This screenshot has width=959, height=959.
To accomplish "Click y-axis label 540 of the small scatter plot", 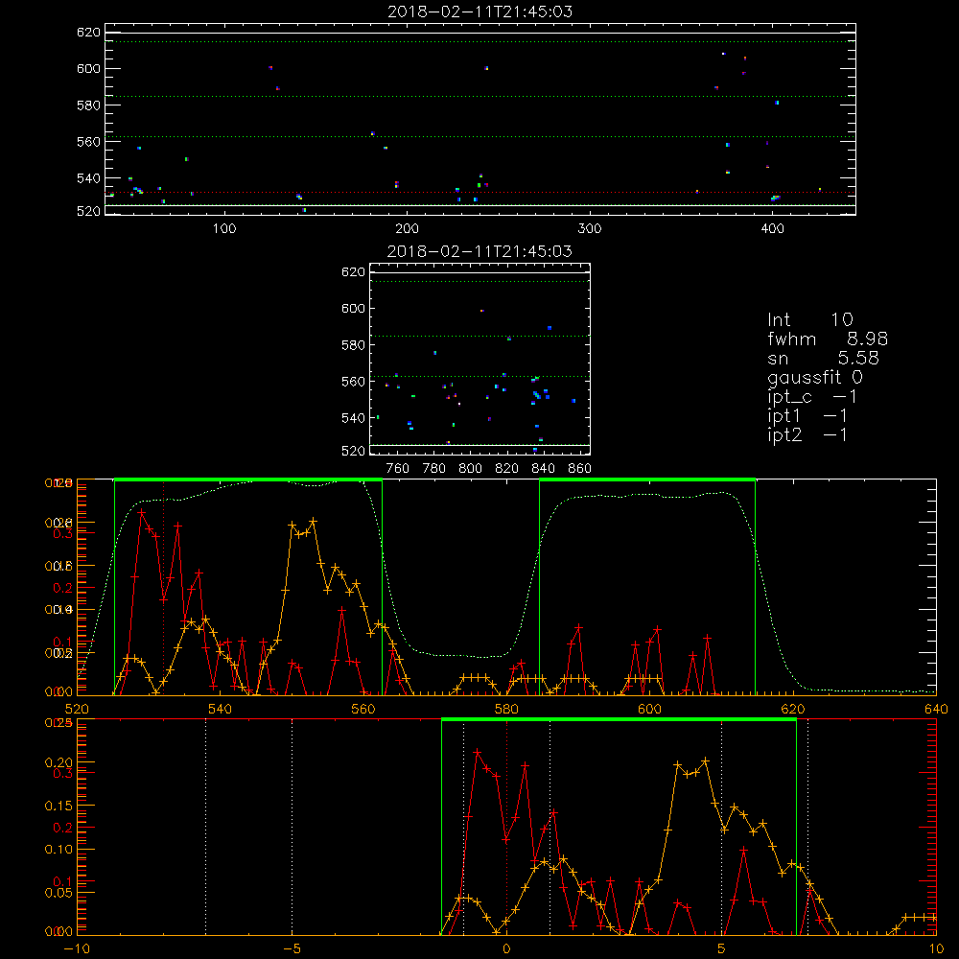I will click(x=353, y=418).
